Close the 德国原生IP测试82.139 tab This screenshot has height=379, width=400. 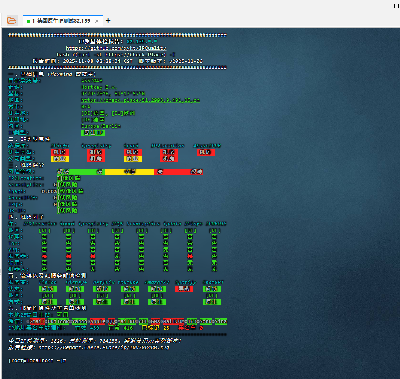pyautogui.click(x=97, y=21)
